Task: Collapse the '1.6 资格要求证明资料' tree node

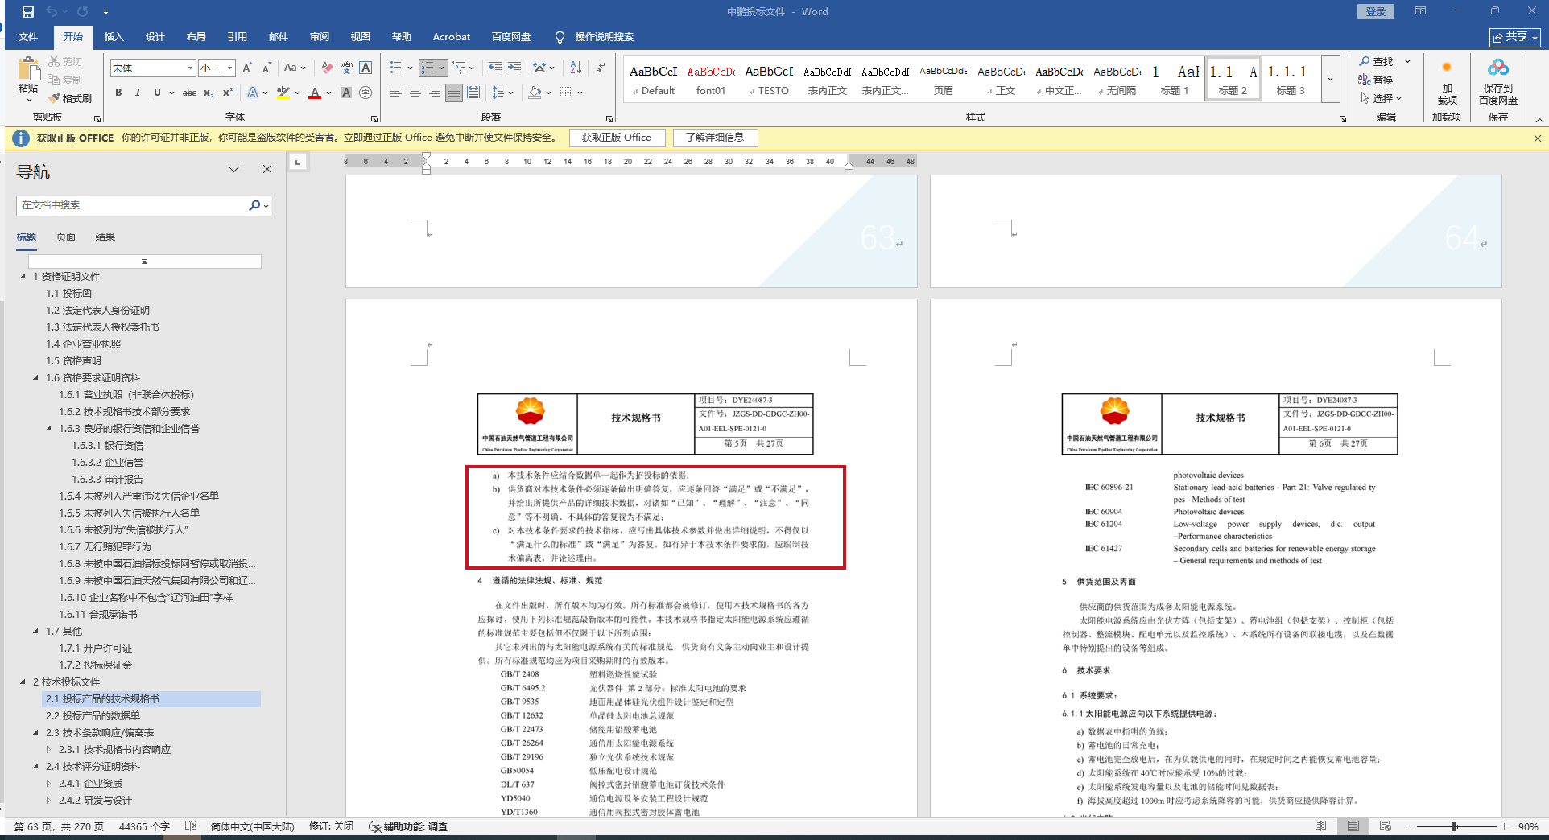Action: [35, 377]
